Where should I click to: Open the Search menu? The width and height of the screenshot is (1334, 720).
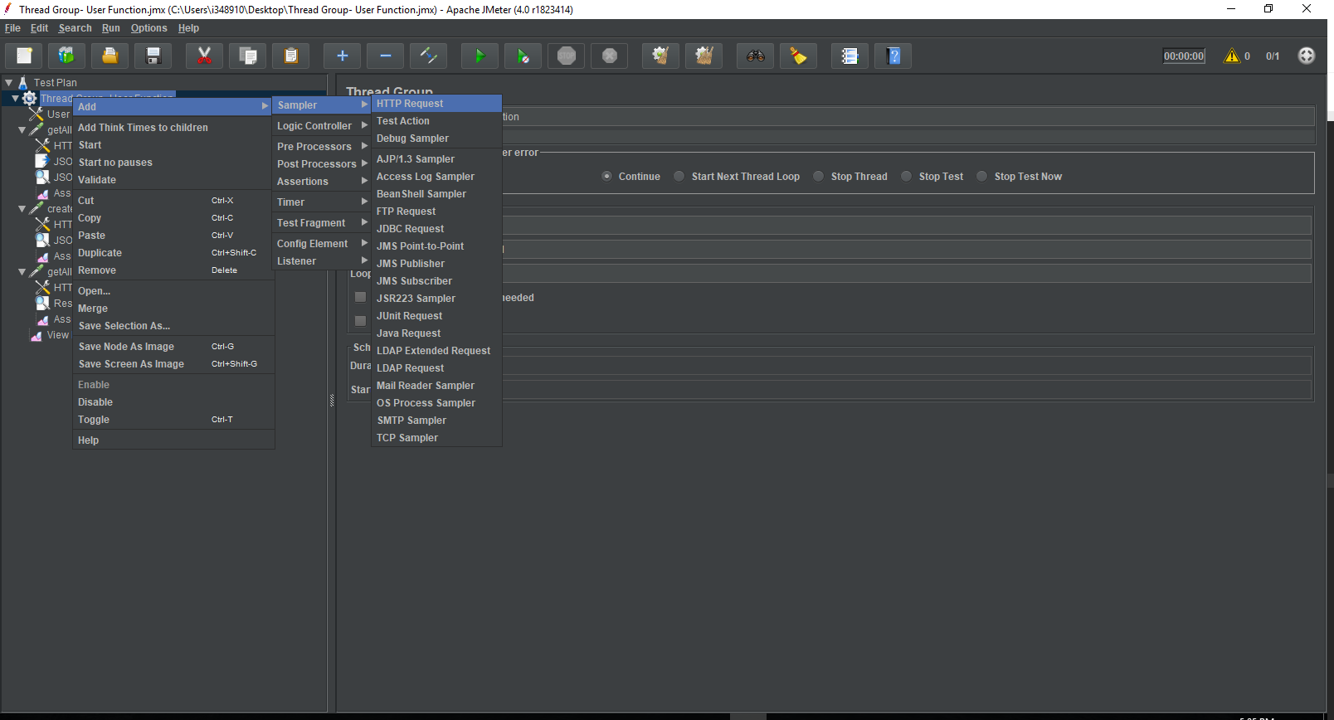[75, 28]
